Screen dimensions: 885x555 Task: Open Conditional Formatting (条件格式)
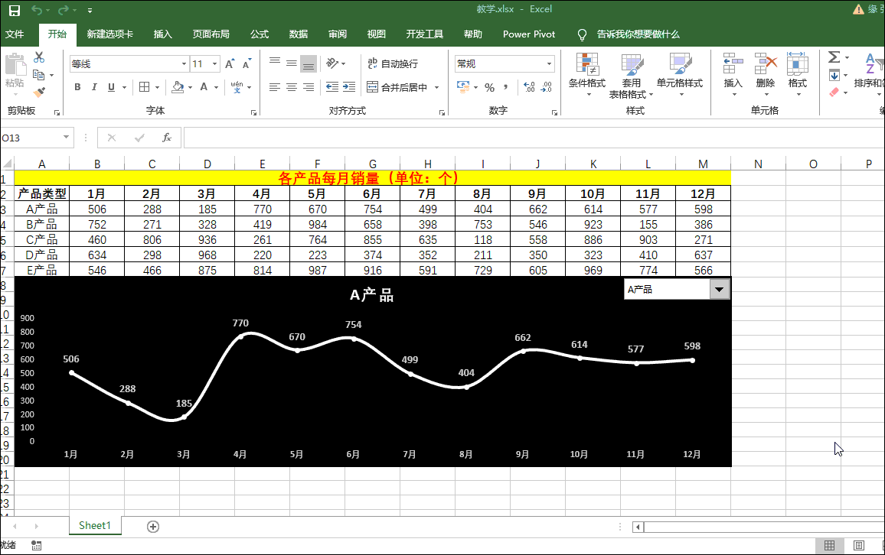[x=586, y=74]
